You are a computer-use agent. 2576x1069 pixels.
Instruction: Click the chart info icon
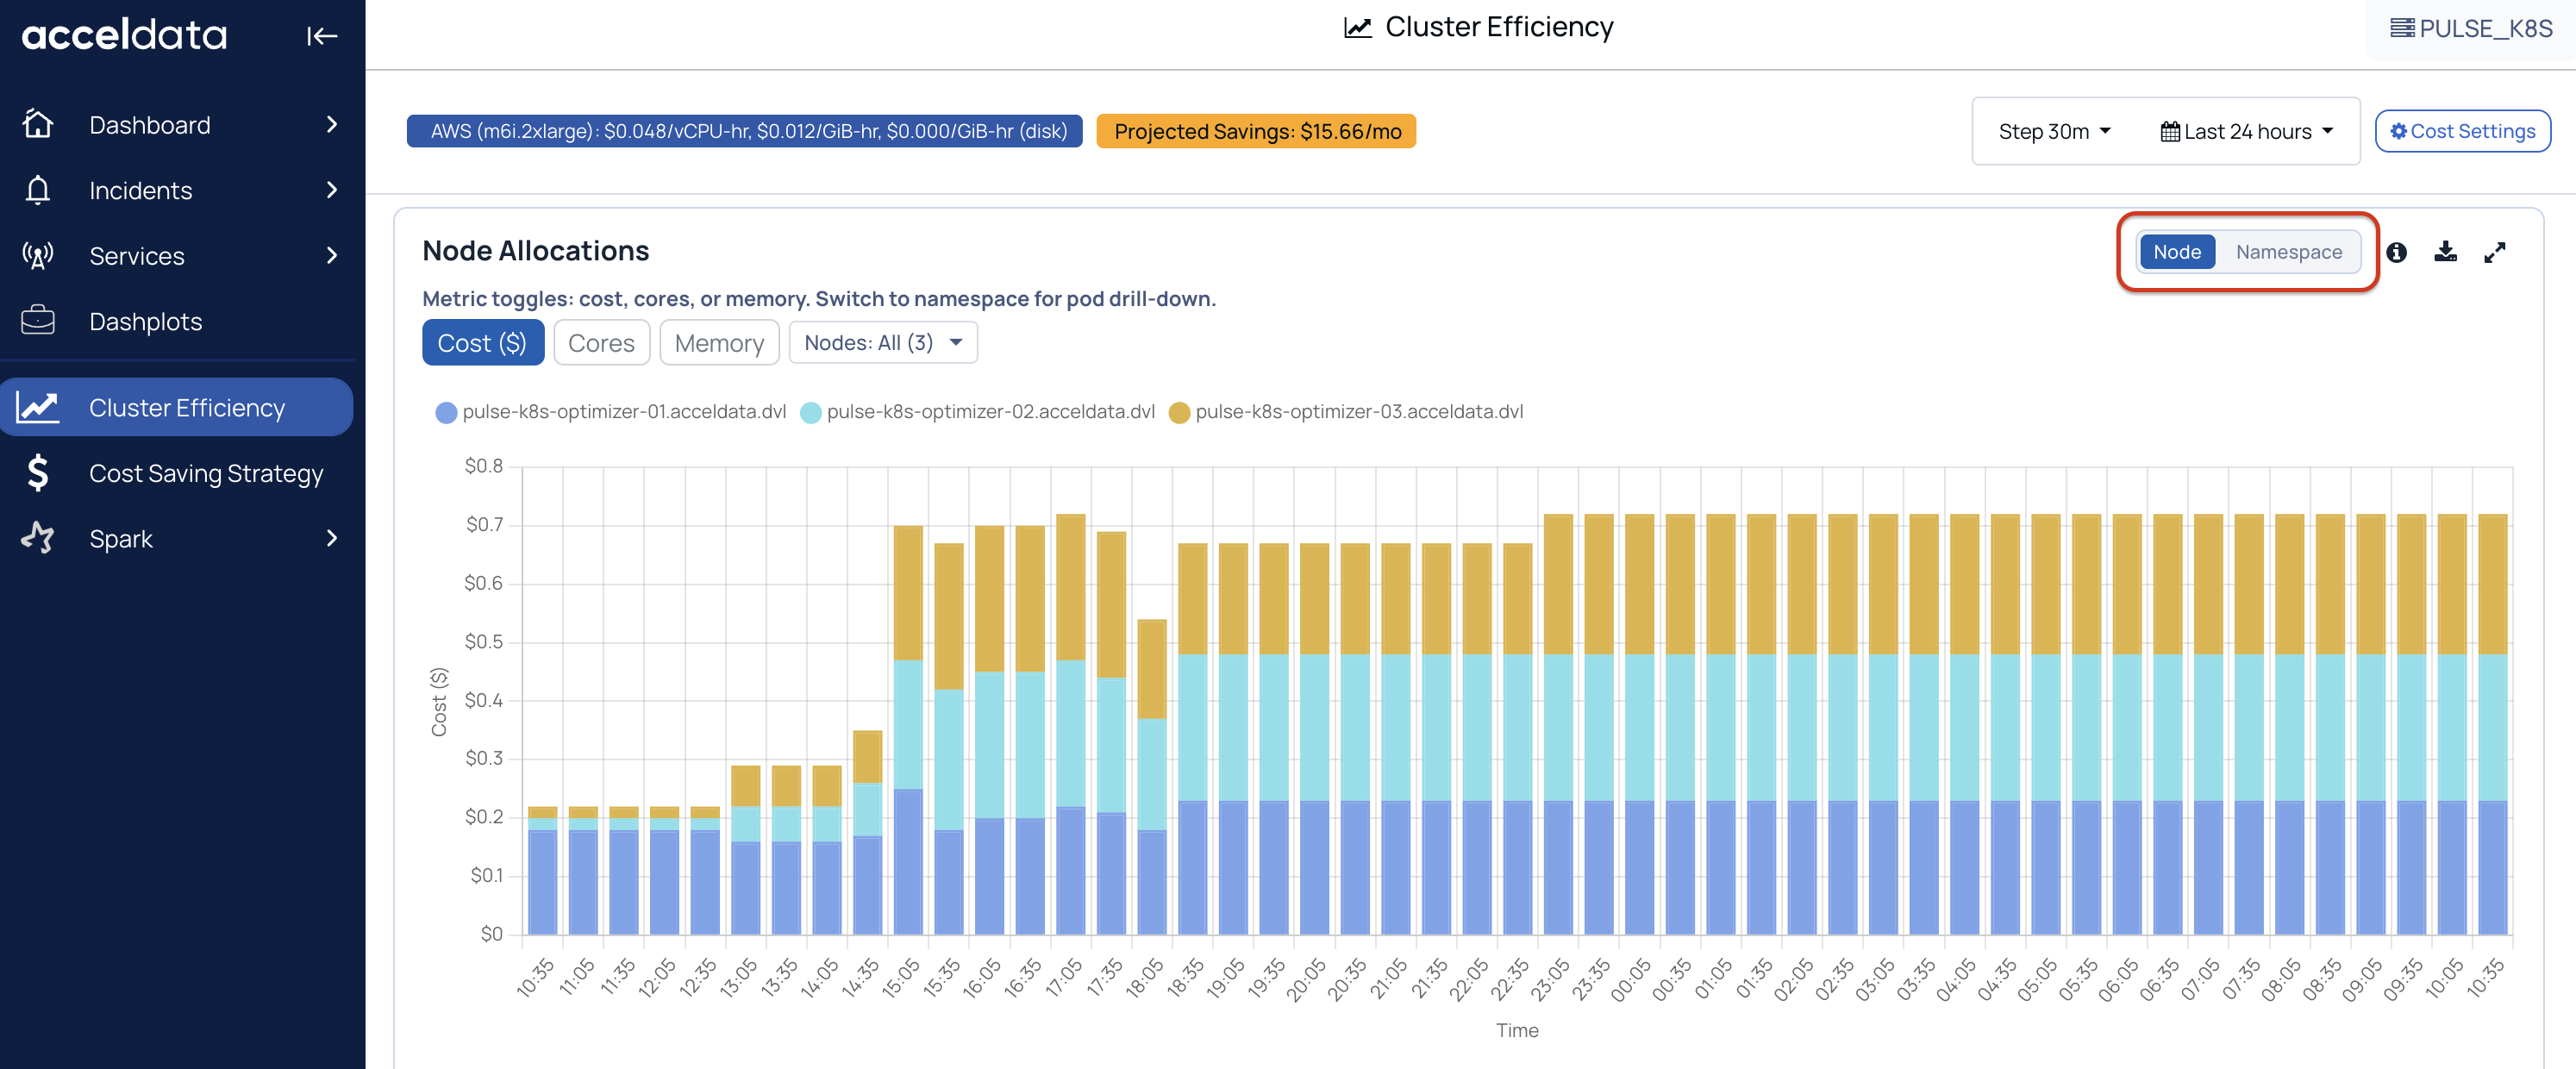pos(2396,252)
